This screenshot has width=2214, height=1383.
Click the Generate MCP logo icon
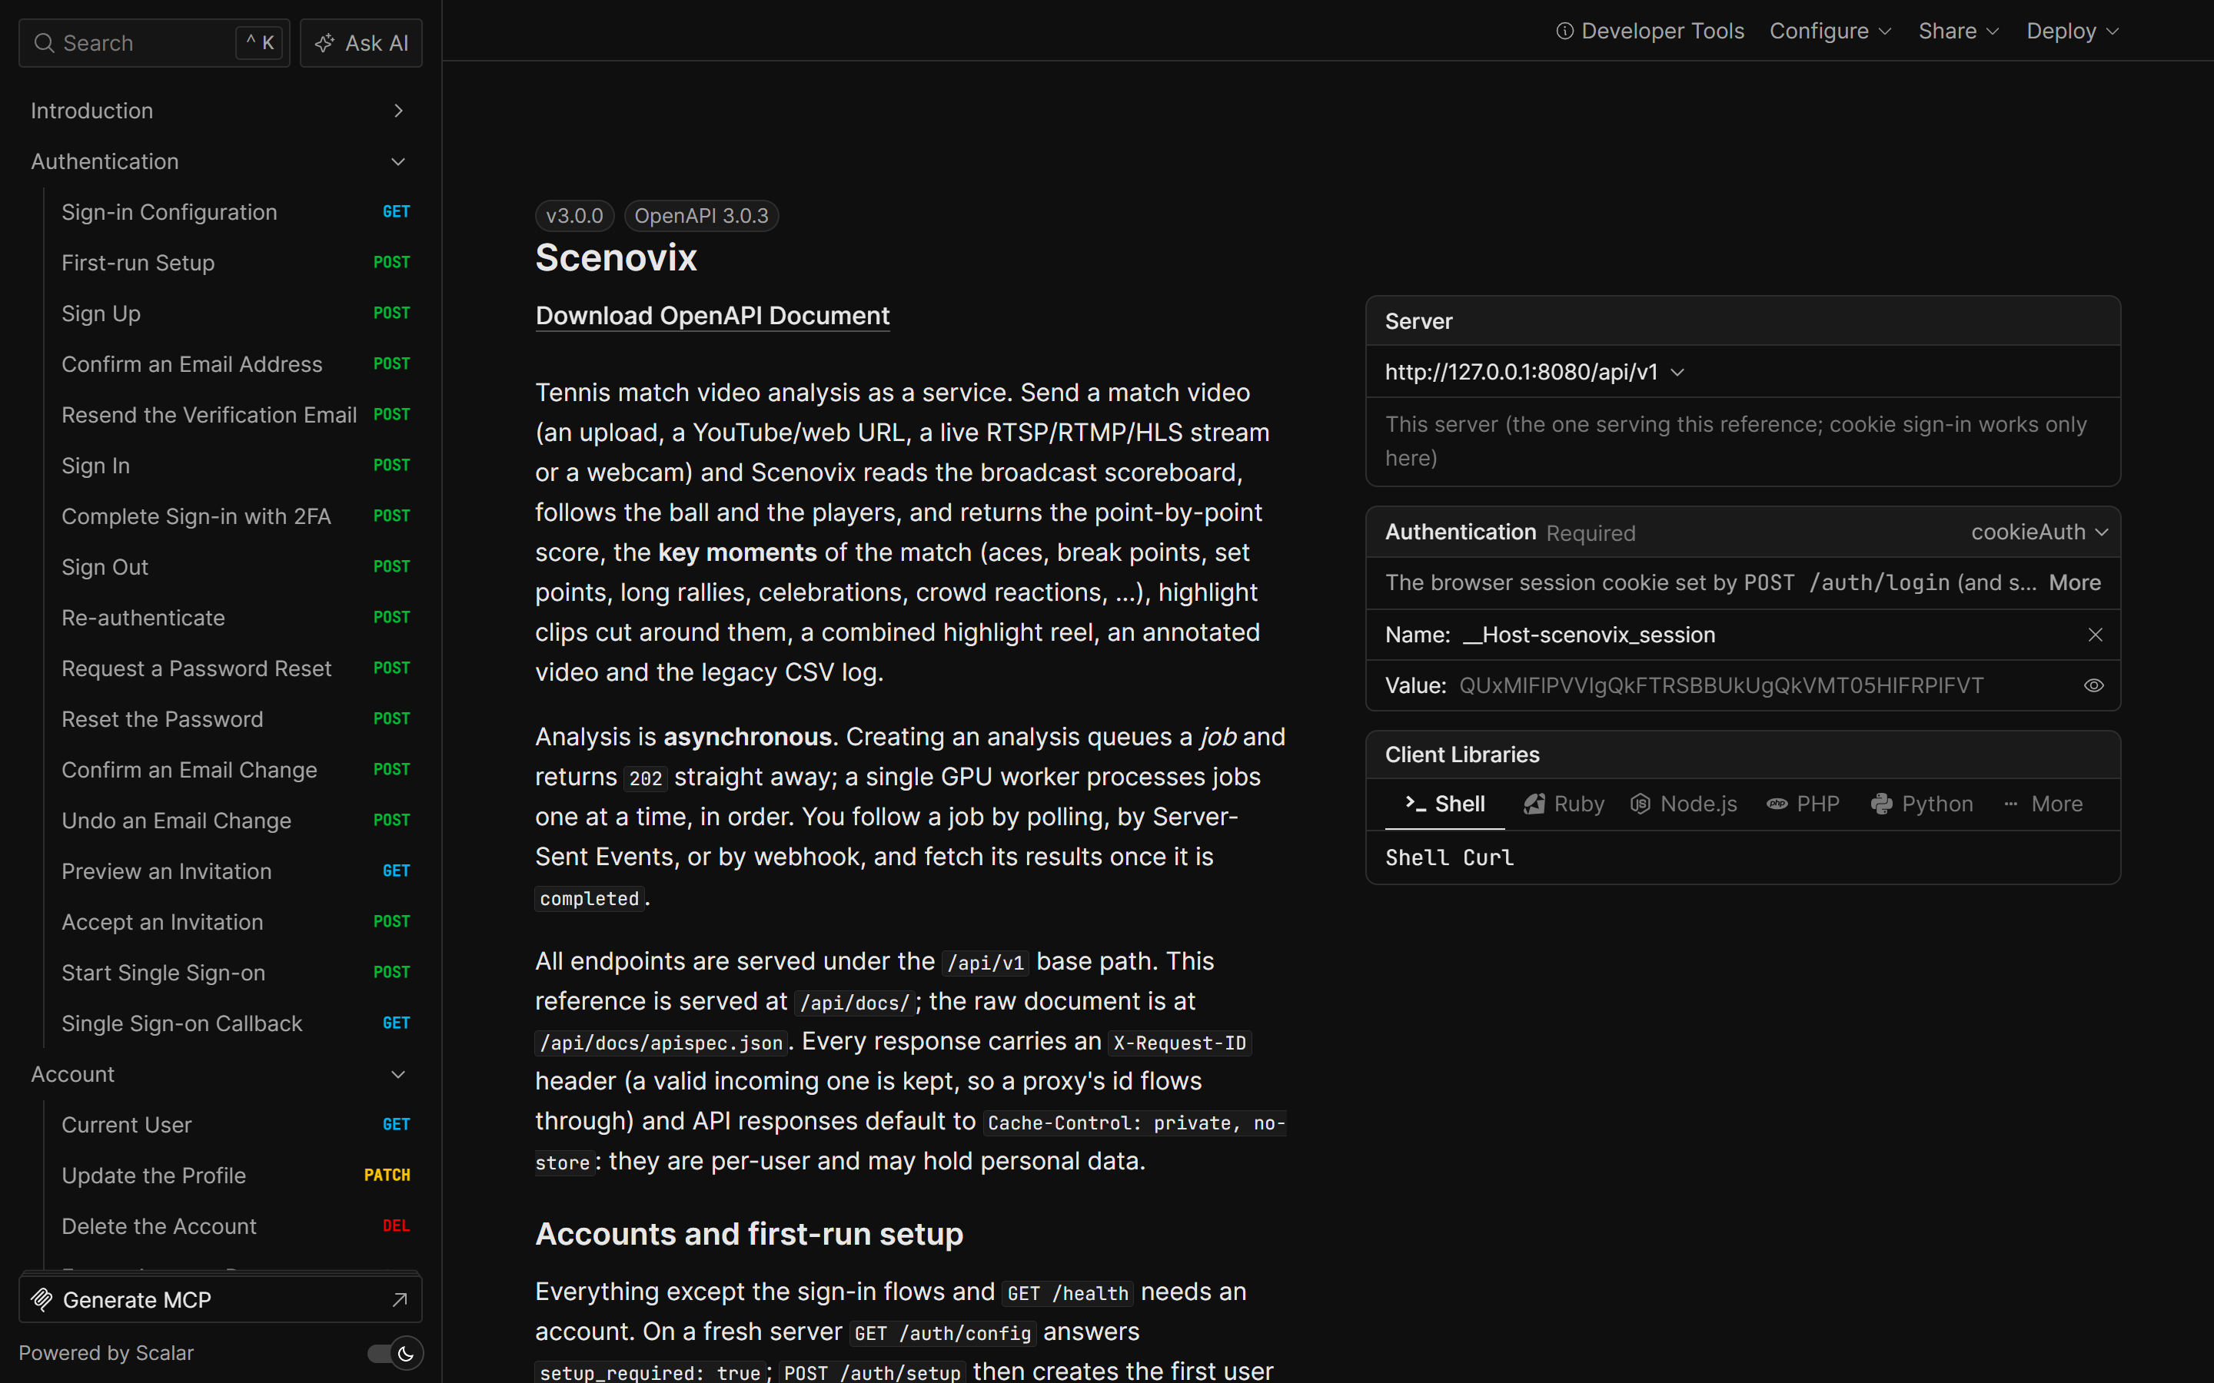pyautogui.click(x=42, y=1300)
